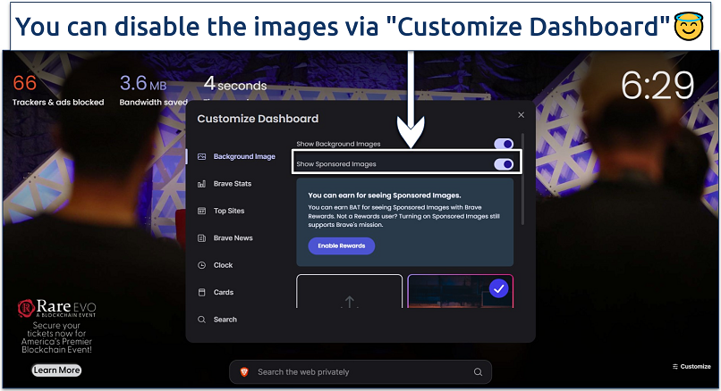Click the magnifier icon in the search bar
The image size is (721, 391).
(479, 372)
